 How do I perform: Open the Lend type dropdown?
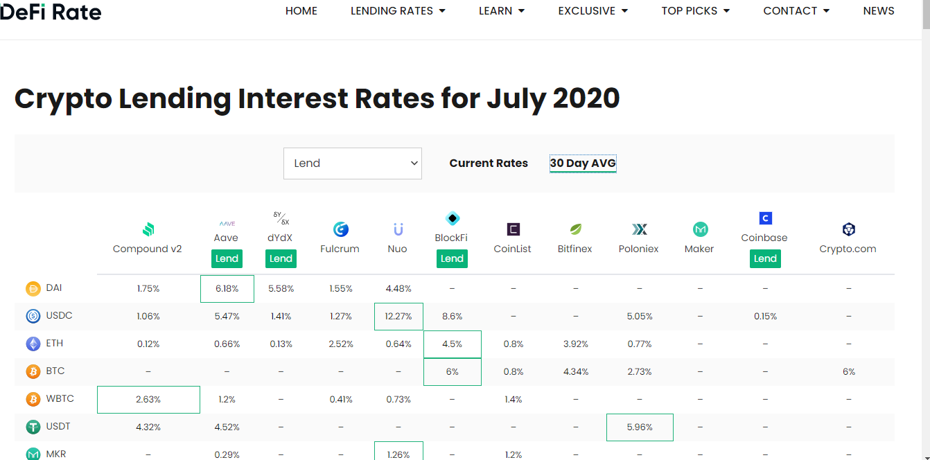tap(353, 163)
